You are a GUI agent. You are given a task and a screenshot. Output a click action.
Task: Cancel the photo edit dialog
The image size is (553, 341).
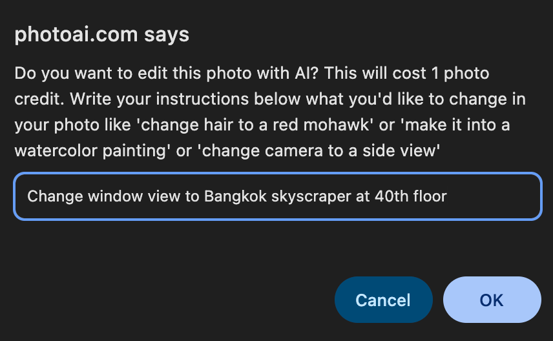point(383,300)
